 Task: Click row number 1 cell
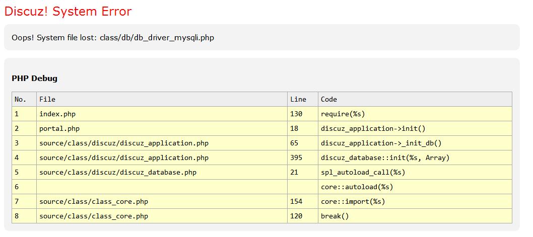(24, 114)
